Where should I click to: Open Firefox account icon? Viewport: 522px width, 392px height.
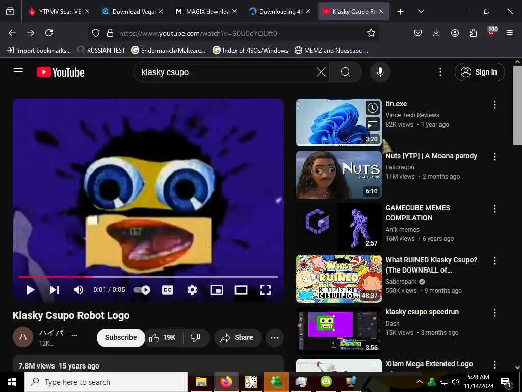455,33
